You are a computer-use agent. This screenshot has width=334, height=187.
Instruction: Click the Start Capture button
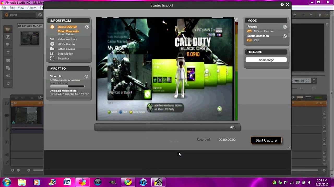(266, 140)
